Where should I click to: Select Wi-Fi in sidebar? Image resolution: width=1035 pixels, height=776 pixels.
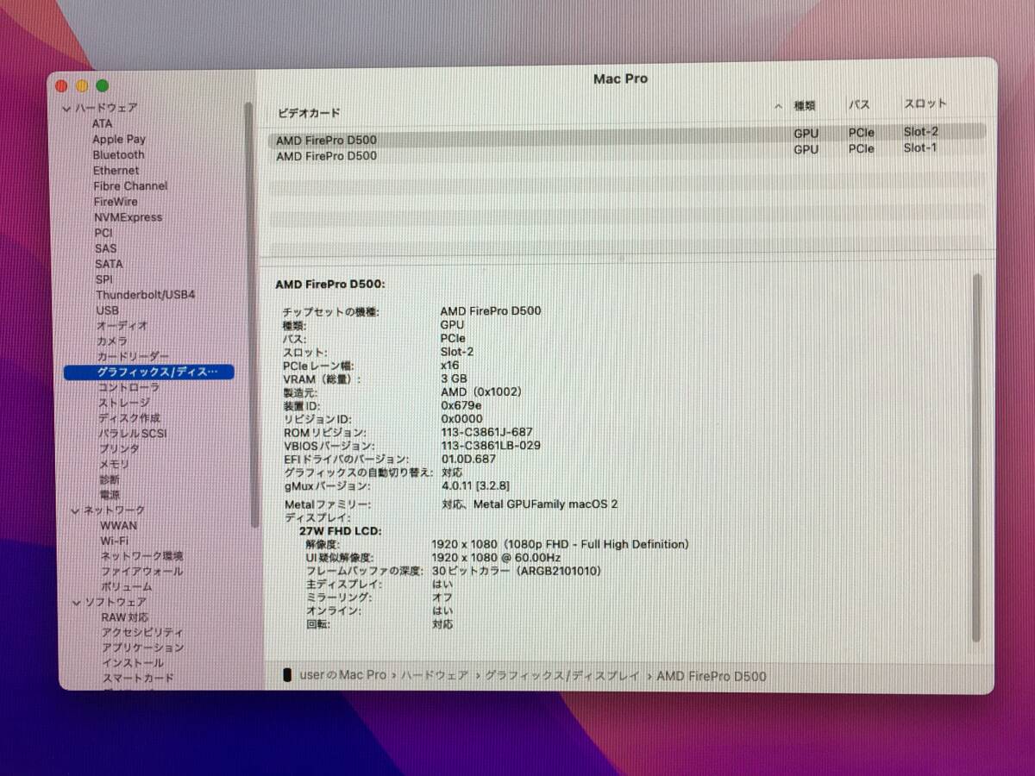[115, 541]
